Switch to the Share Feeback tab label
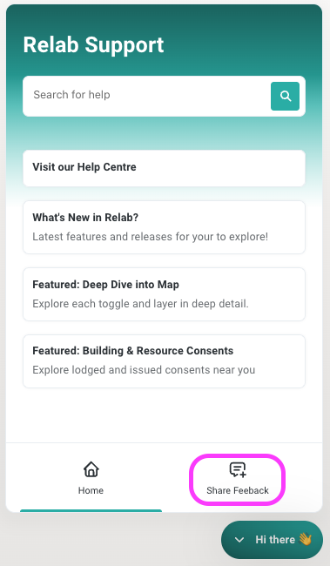 [x=238, y=490]
